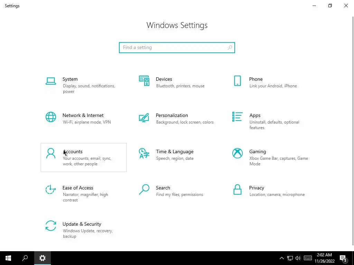
Task: Click 'Bluetooth, printers, mouse' description
Action: (180, 86)
